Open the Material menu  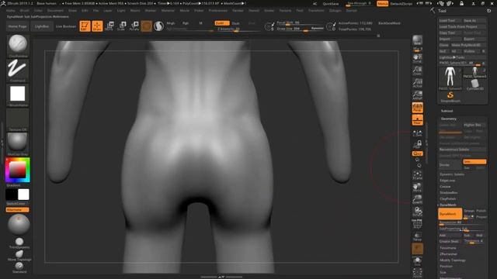[x=168, y=10]
